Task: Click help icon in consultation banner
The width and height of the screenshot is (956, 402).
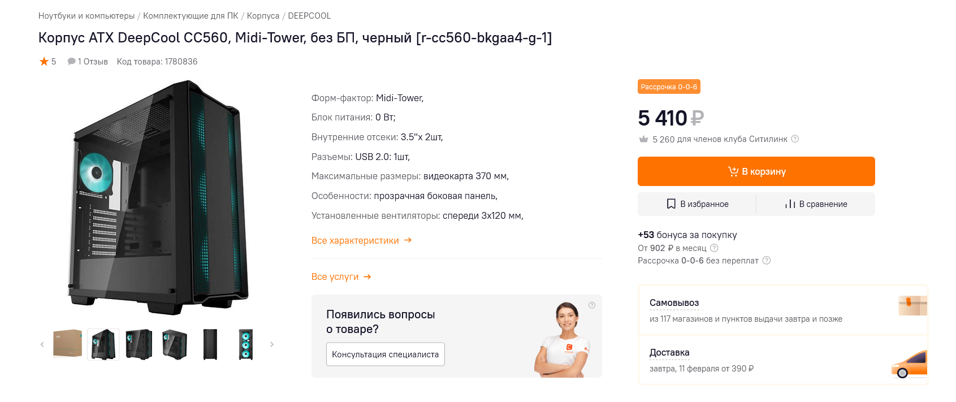Action: coord(592,305)
